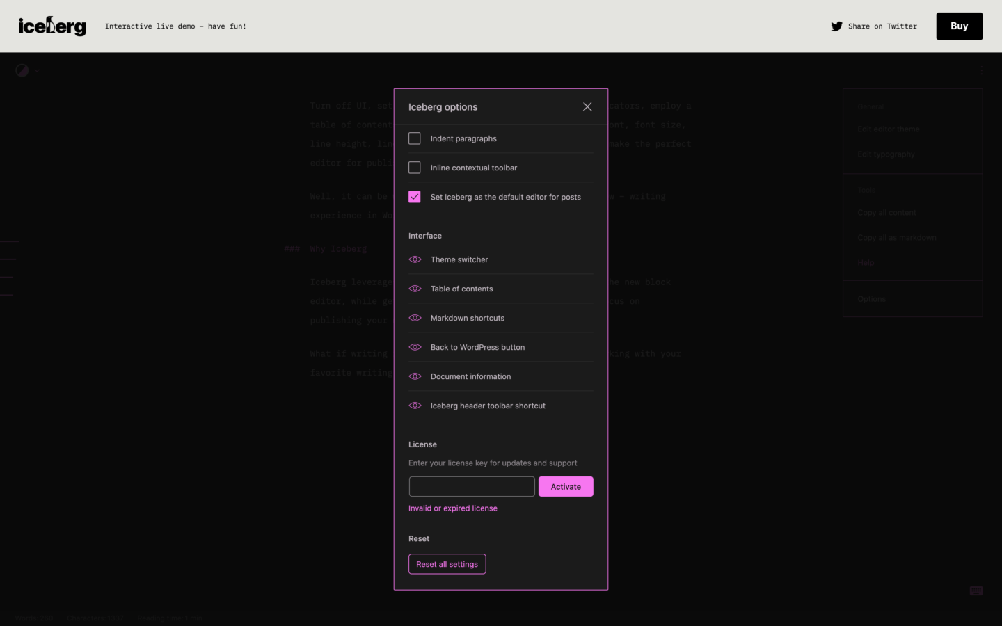Toggle Back to WordPress button visibility
Screen dimensions: 1002x626
pyautogui.click(x=415, y=347)
